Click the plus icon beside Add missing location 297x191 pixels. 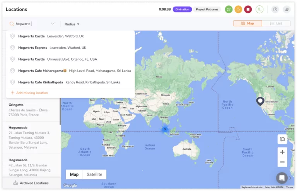(12, 93)
